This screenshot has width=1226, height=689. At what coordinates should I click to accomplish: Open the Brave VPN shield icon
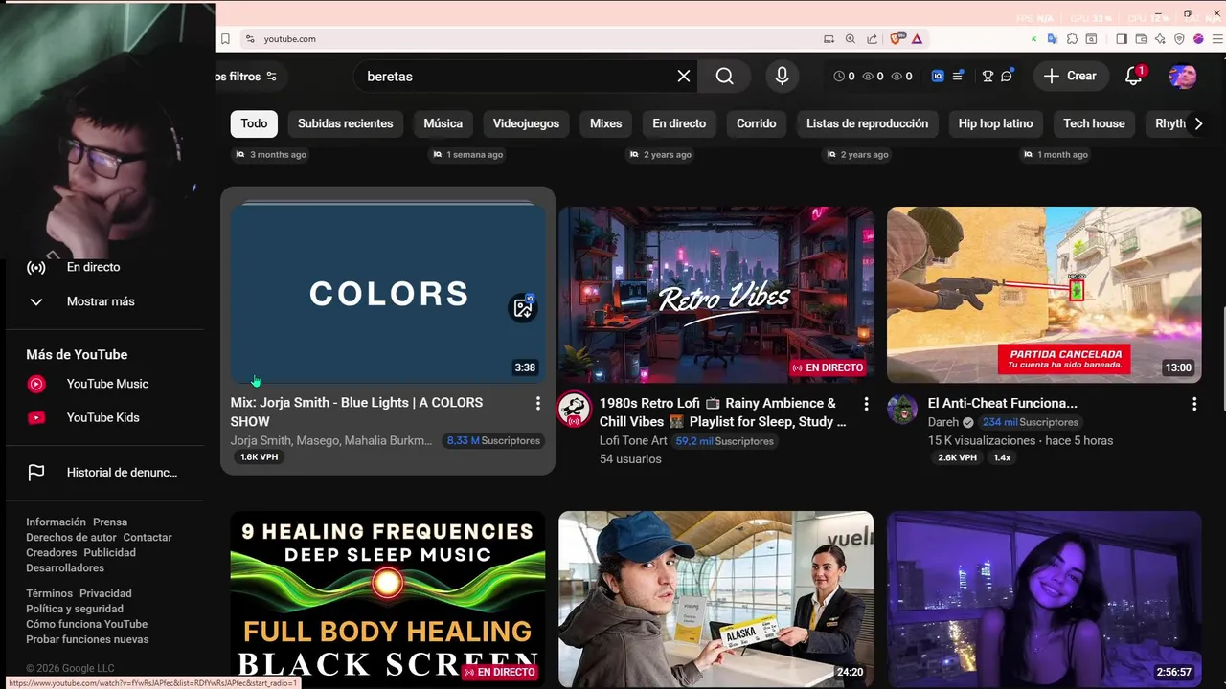pyautogui.click(x=1179, y=39)
